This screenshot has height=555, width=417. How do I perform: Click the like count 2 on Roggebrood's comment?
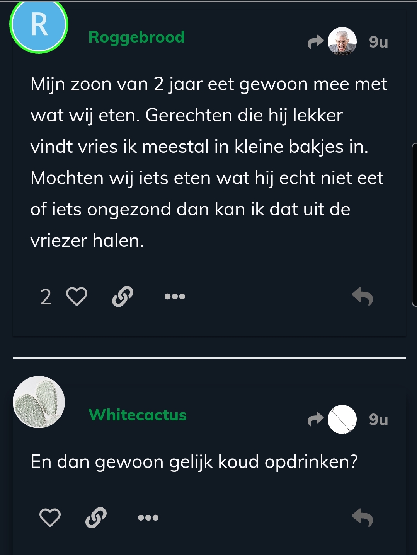click(x=46, y=297)
